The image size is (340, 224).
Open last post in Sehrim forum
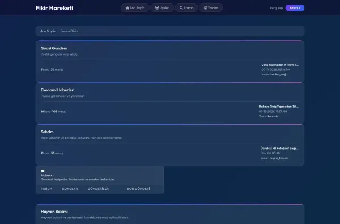tap(280, 148)
